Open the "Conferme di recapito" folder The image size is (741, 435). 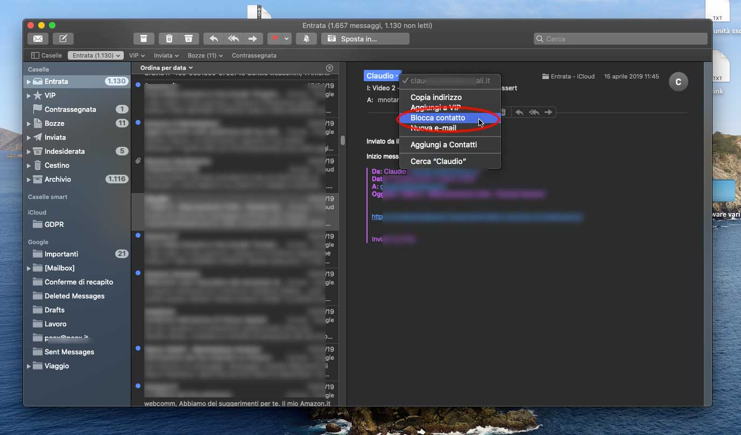pyautogui.click(x=77, y=282)
